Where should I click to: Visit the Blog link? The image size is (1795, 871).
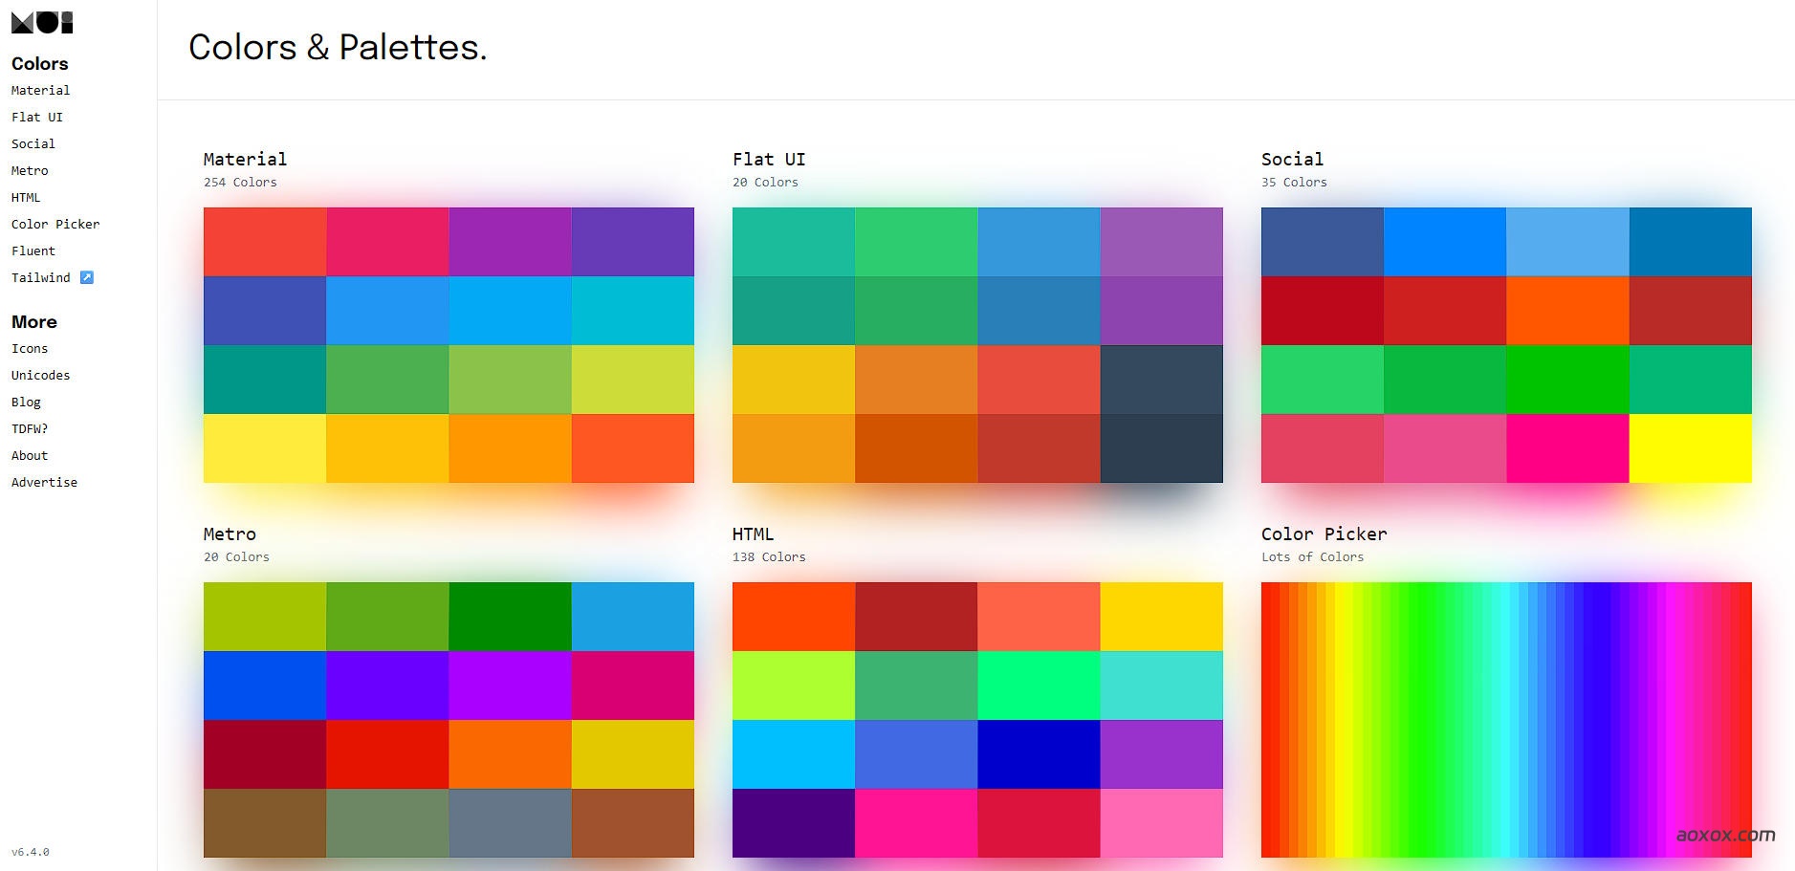tap(26, 403)
